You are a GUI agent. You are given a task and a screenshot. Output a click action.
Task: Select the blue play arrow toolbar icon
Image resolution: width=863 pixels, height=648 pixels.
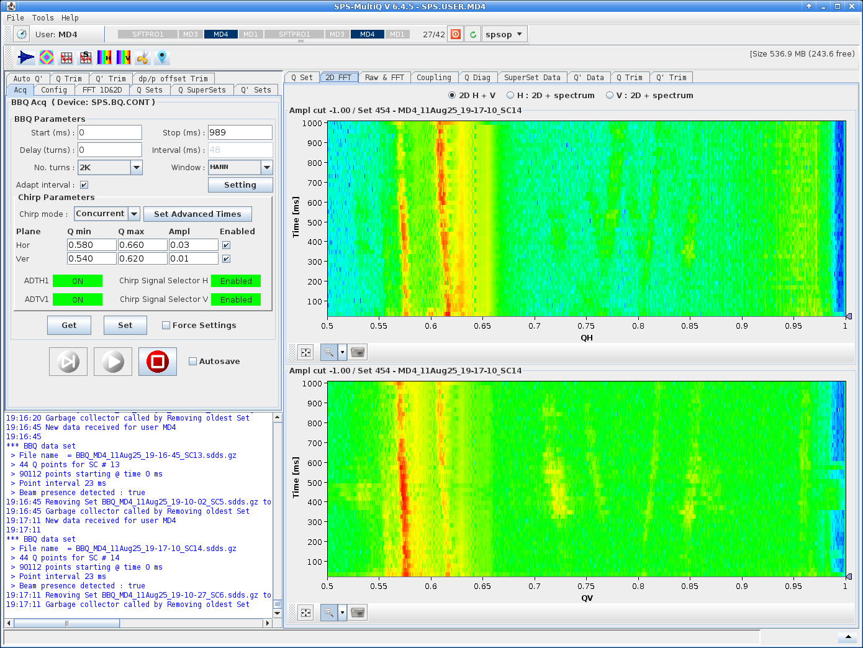click(25, 57)
